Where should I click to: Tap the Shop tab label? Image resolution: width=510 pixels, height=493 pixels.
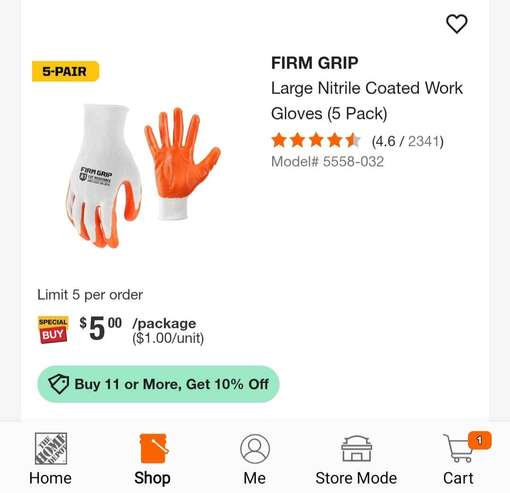click(x=152, y=478)
